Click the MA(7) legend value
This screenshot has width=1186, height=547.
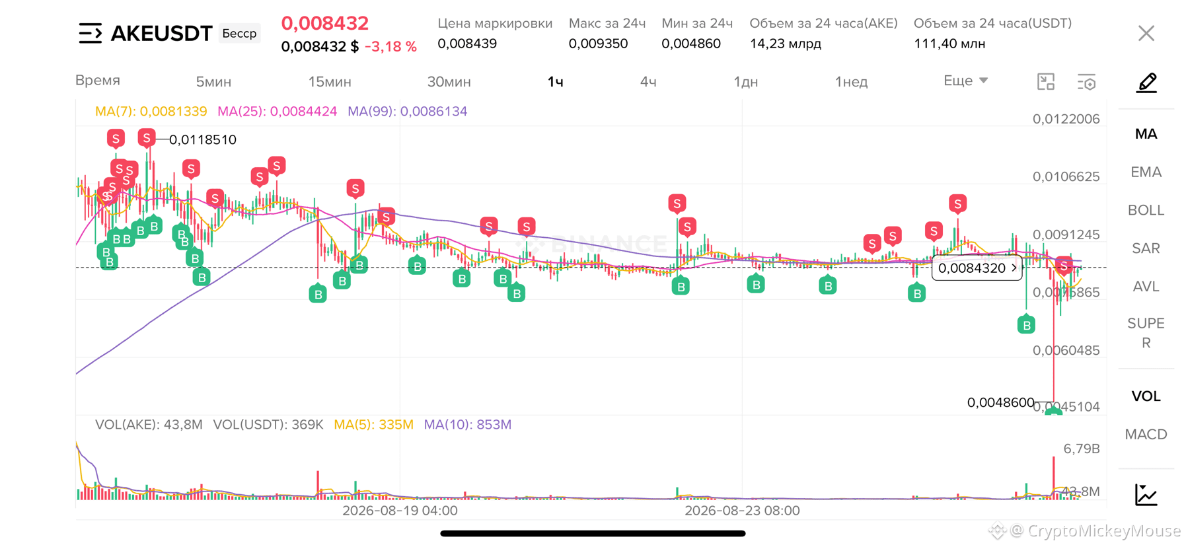click(x=151, y=111)
